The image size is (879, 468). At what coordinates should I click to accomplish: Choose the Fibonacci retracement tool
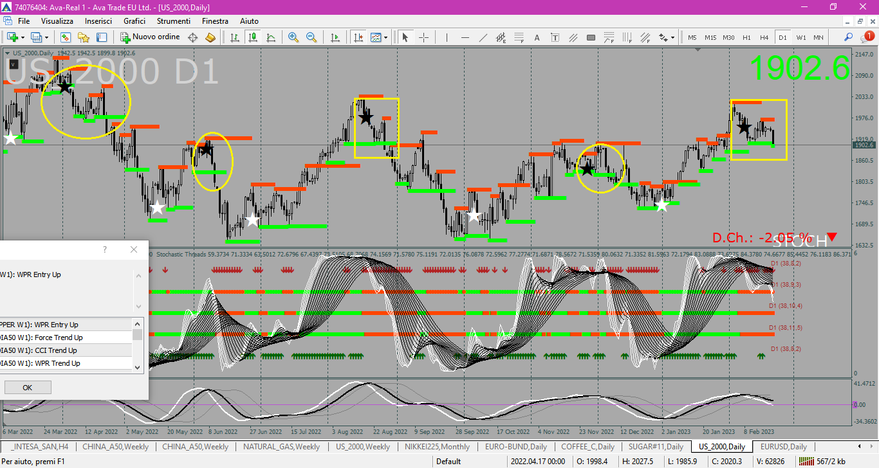coord(519,37)
